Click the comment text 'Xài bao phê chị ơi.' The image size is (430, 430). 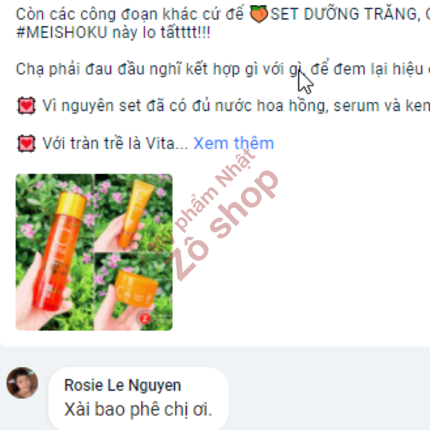pos(138,409)
